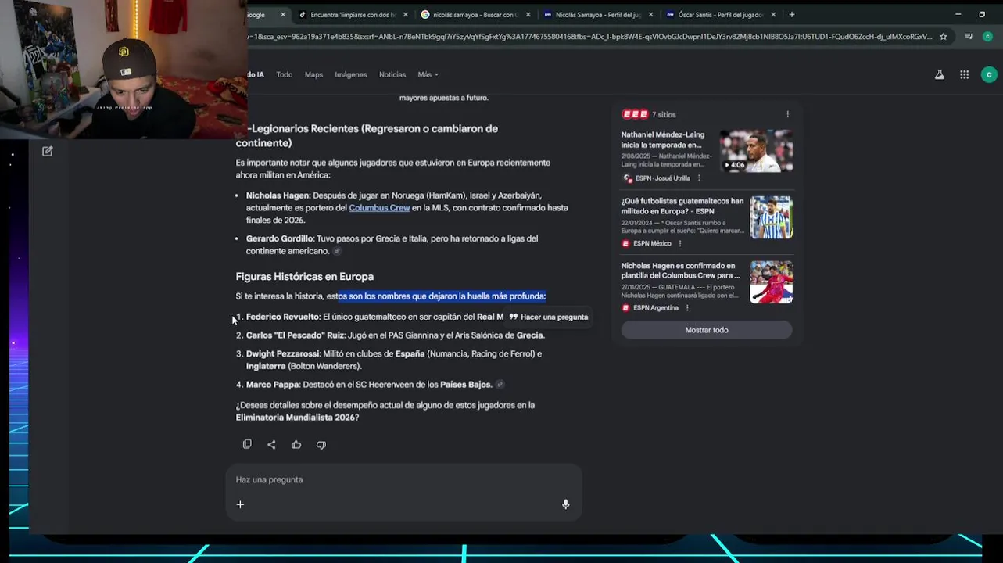Open source link icon after Gerardo Gordillo
Image resolution: width=1003 pixels, height=563 pixels.
(337, 251)
